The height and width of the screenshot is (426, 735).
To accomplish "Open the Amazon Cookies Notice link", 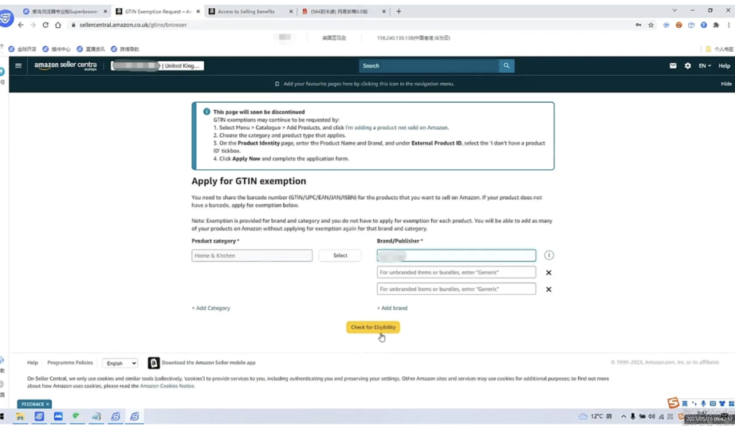I will (x=167, y=386).
